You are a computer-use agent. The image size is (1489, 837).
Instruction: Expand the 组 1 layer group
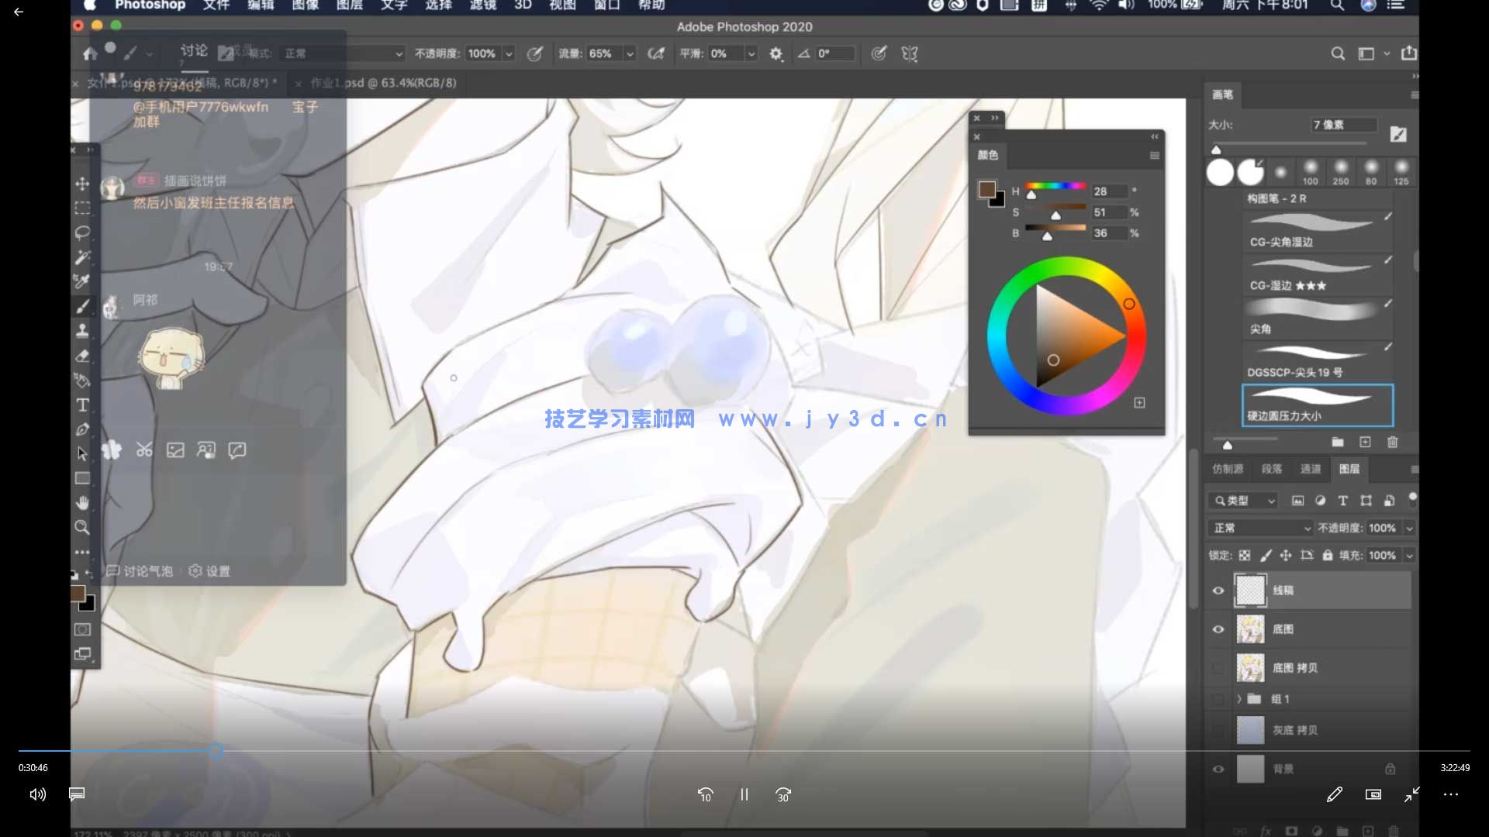pos(1239,698)
